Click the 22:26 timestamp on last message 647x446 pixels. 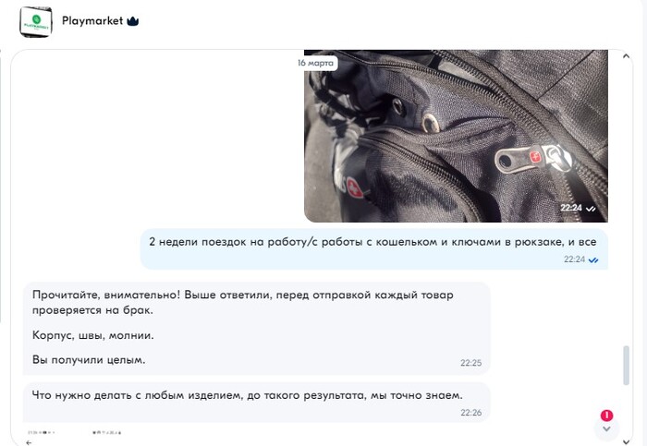point(470,412)
